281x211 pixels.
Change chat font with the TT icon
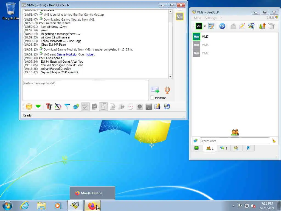click(49, 107)
